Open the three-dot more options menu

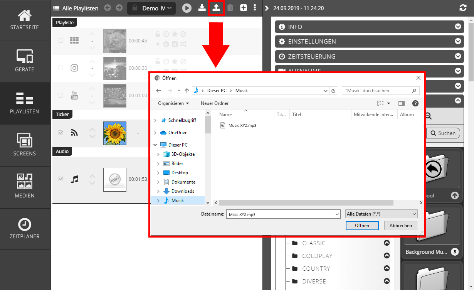[x=255, y=8]
